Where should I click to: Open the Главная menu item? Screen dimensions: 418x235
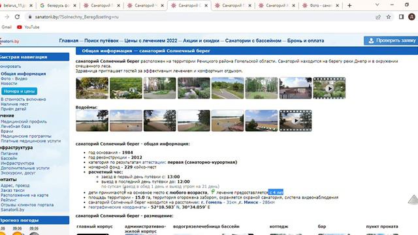coord(69,40)
